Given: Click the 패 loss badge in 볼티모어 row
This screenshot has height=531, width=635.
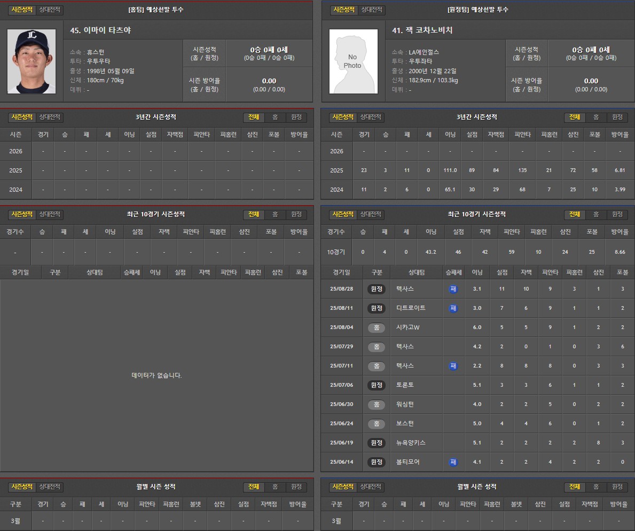Looking at the screenshot, I should coord(453,462).
